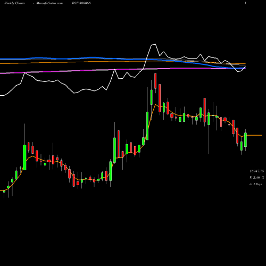The height and width of the screenshot is (266, 266).
Task: Click the price value '16947.75'
Action: [x=257, y=171]
